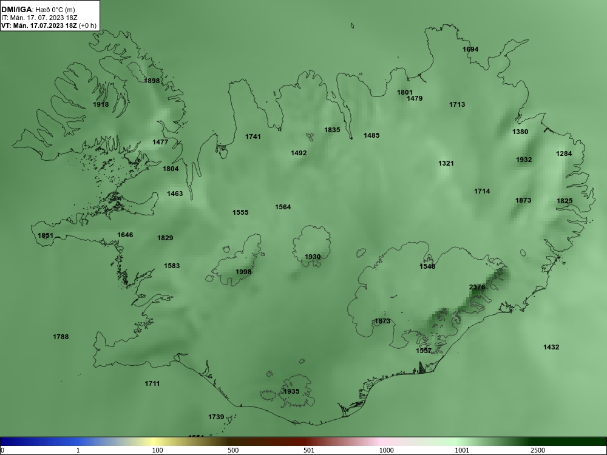Select the 1825 height value
This screenshot has width=607, height=455.
pos(565,201)
